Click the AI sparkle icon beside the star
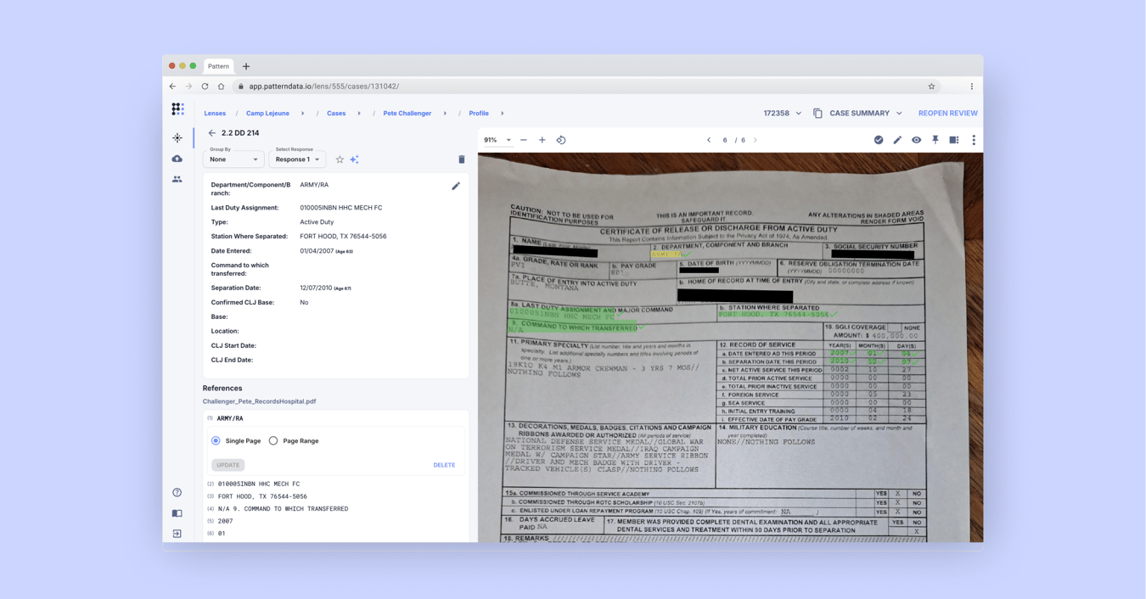 click(x=355, y=160)
